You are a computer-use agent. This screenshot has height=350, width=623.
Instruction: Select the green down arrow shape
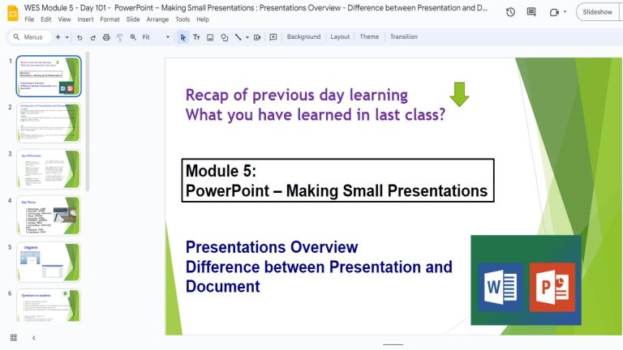pos(459,95)
